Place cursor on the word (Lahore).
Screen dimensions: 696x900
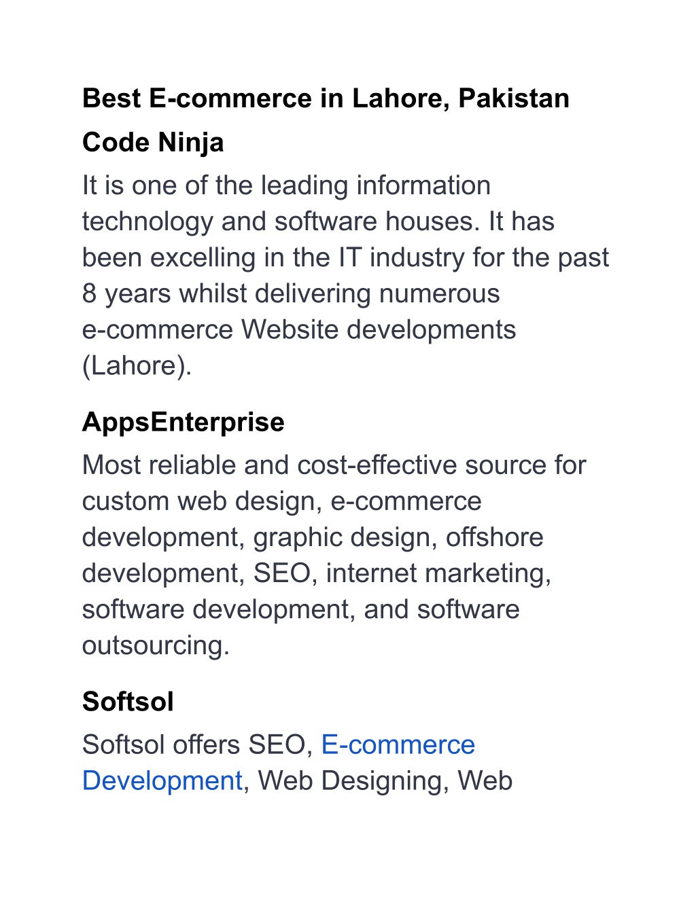point(137,366)
